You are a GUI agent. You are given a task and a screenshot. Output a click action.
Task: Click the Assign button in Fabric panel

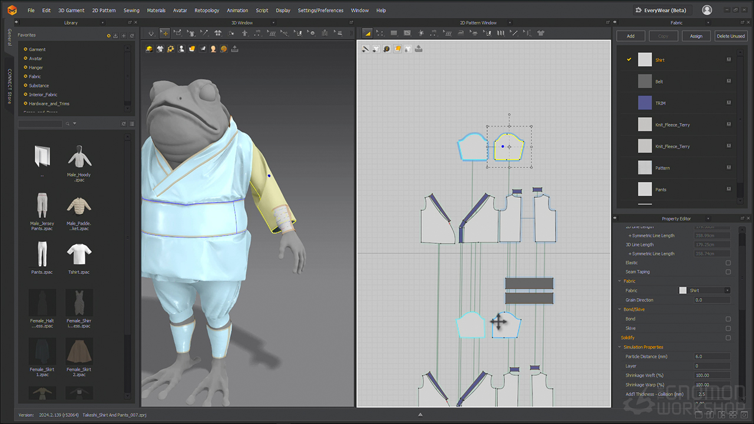pos(696,36)
